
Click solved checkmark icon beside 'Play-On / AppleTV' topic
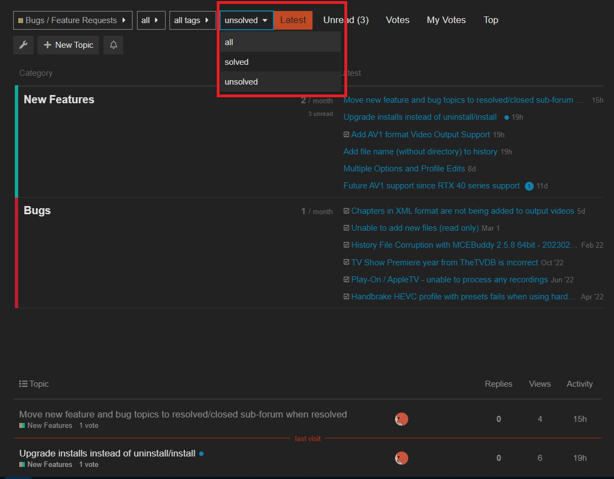347,280
